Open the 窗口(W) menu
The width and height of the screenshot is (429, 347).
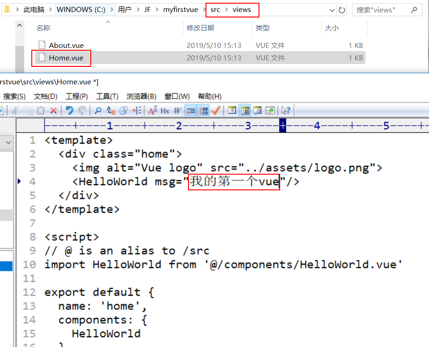coord(177,96)
